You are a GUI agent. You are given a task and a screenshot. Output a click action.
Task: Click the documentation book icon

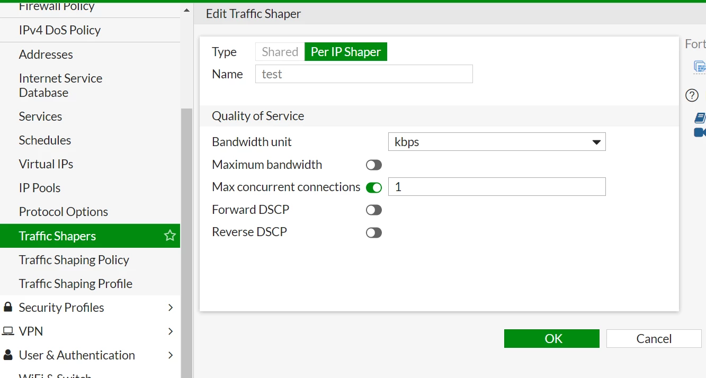(700, 118)
